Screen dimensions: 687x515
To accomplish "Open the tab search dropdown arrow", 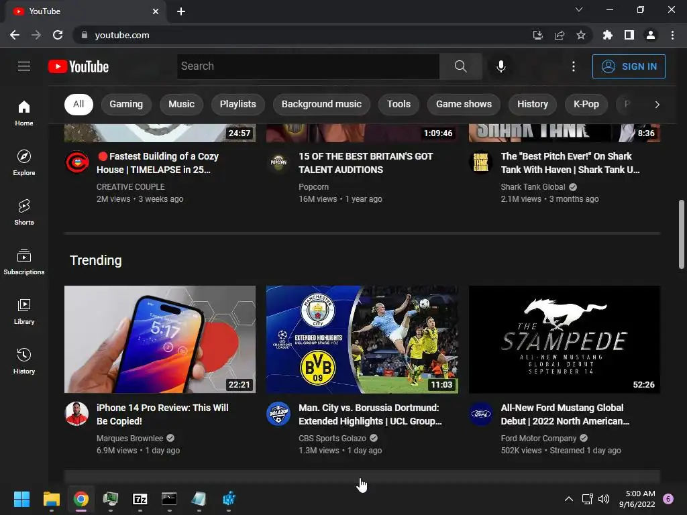I will click(x=579, y=9).
